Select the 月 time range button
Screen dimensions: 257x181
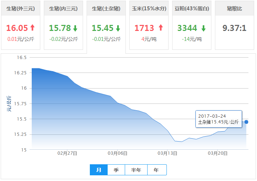point(99,170)
